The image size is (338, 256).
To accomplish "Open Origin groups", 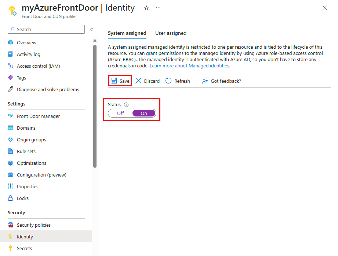I will pyautogui.click(x=32, y=140).
